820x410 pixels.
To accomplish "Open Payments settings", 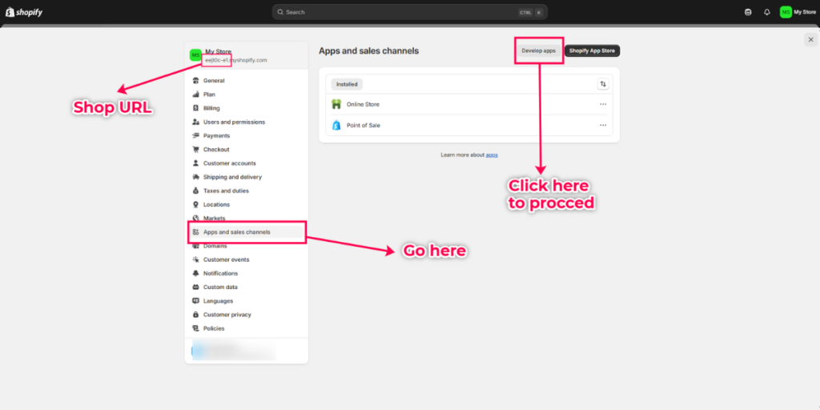I will tap(247, 136).
